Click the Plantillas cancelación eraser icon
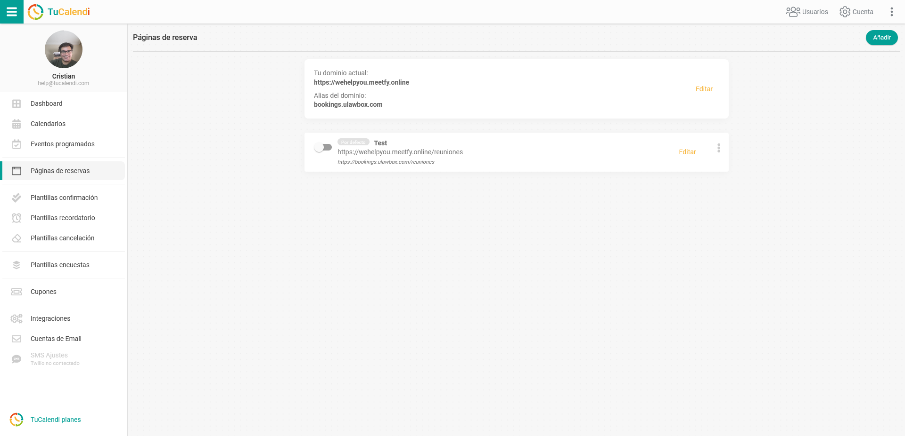The height and width of the screenshot is (436, 905). point(16,238)
